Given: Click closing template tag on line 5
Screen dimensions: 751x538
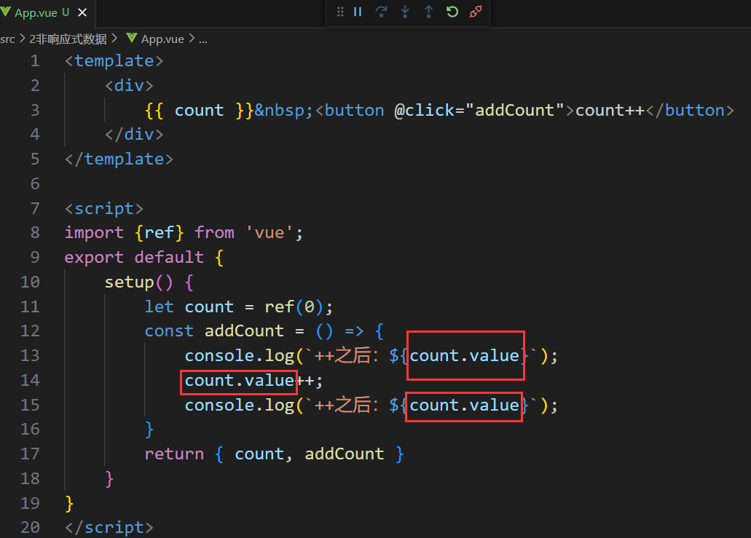Looking at the screenshot, I should pyautogui.click(x=119, y=159).
